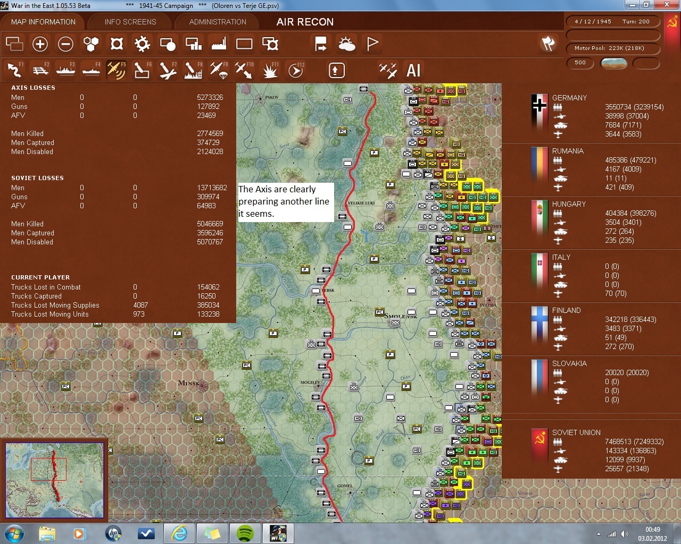Click the 500 admin points box
Viewport: 681px width, 544px height.
(580, 63)
